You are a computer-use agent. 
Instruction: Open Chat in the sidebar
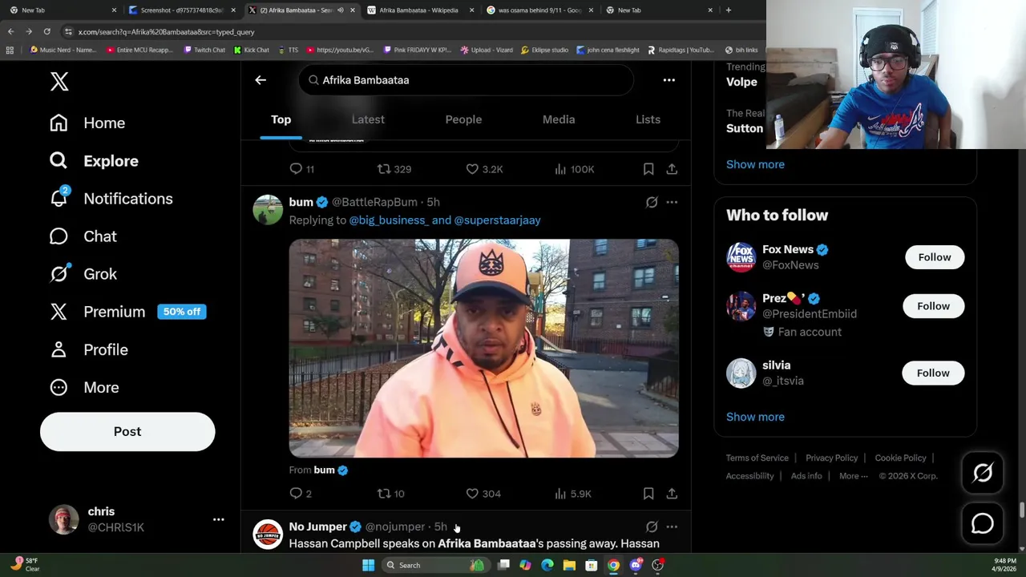83,236
